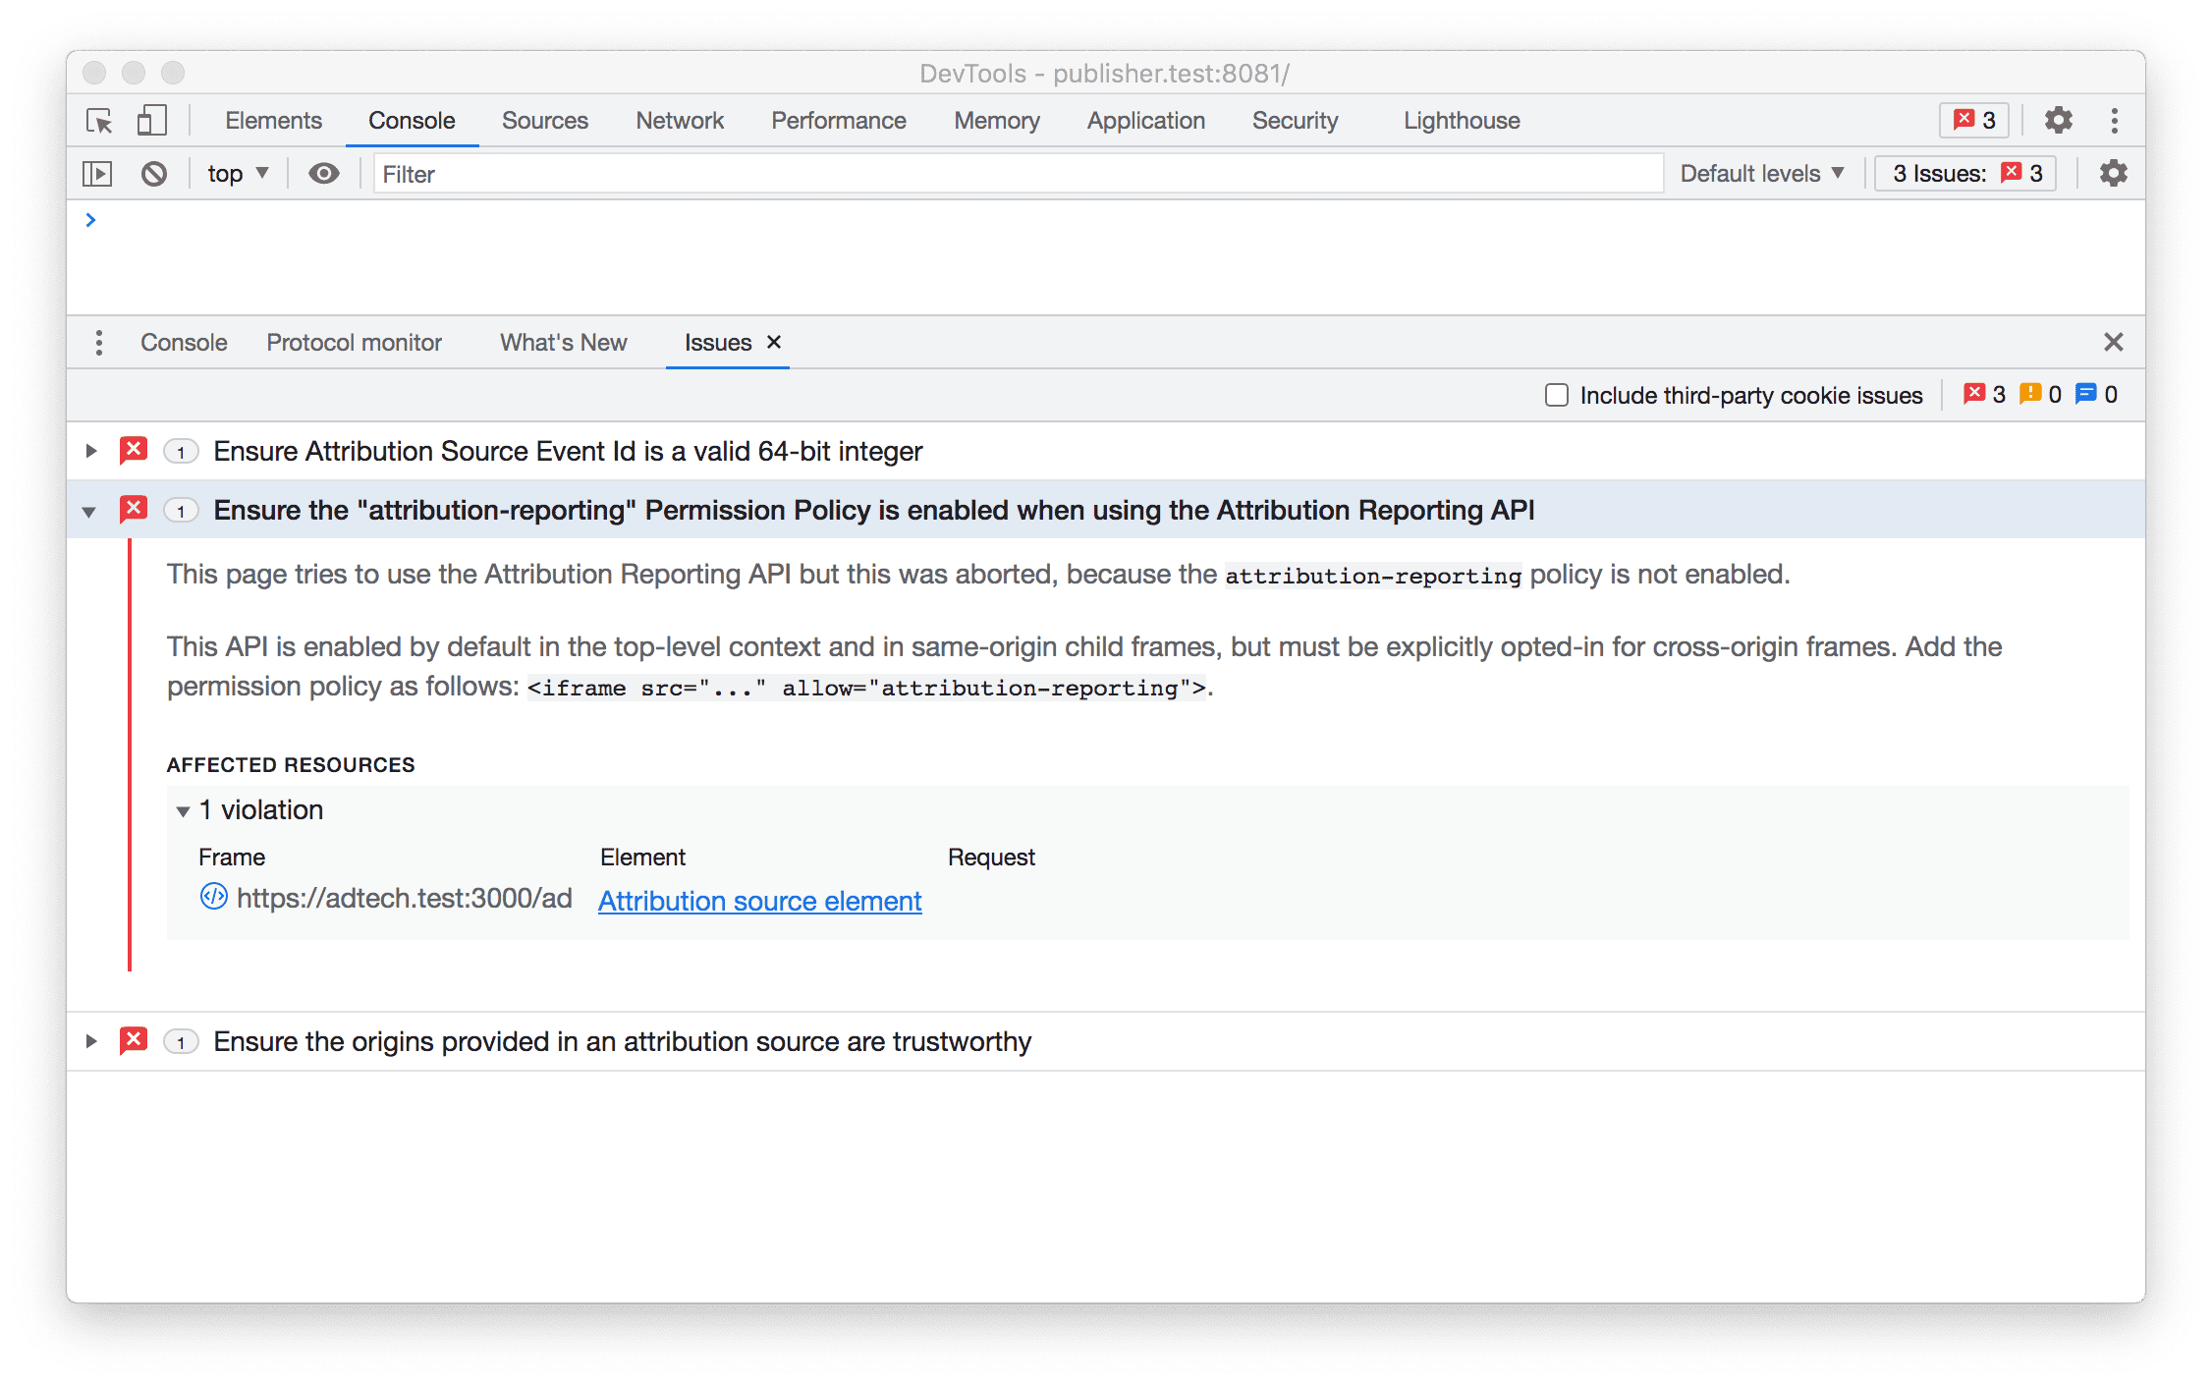Click the Console tab in drawer

pos(180,342)
